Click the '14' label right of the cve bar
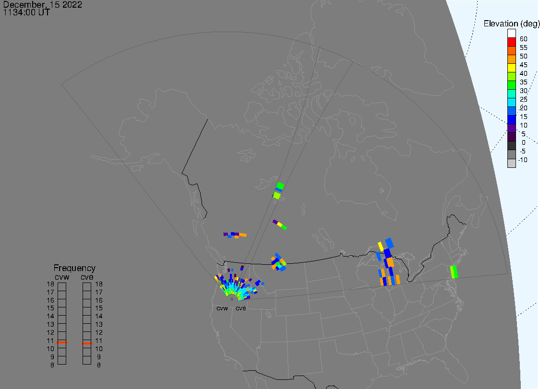The height and width of the screenshot is (389, 540). (99, 316)
